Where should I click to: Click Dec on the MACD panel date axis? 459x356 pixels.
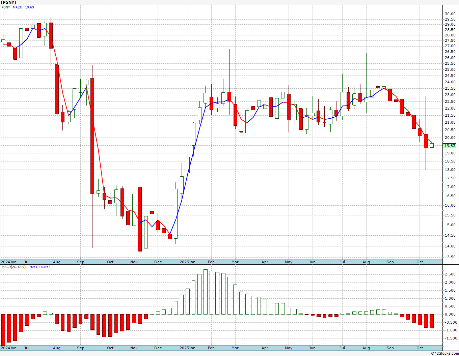tap(158, 348)
